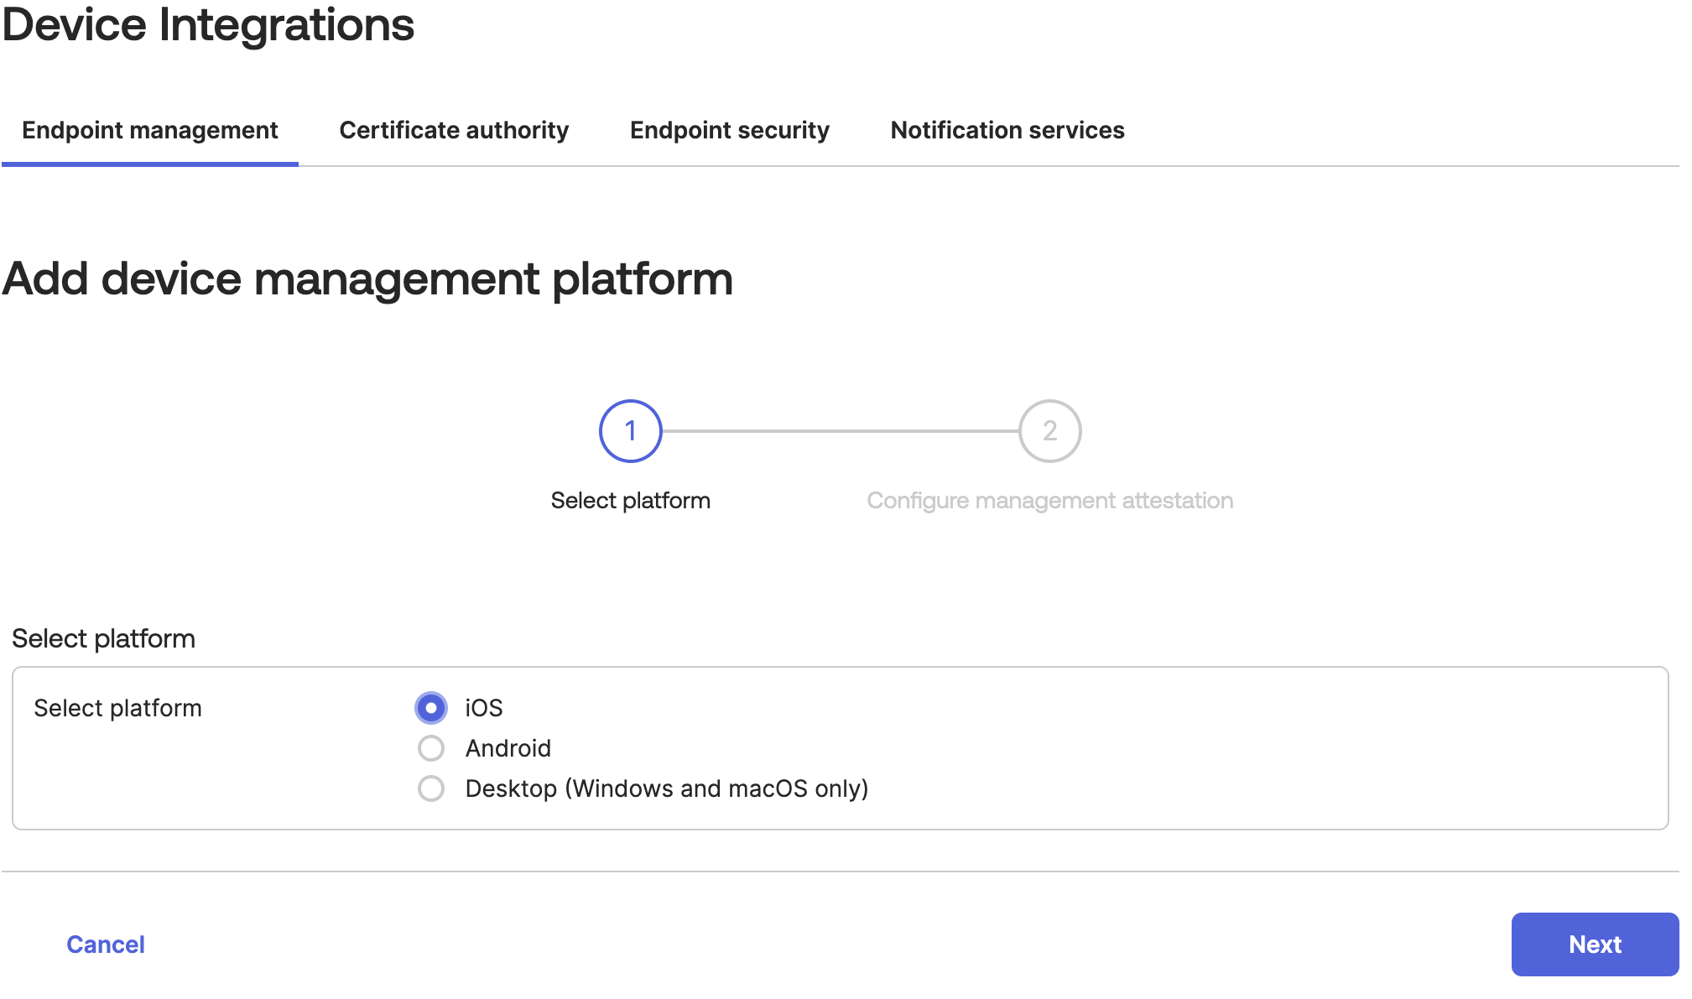Click the 'Select platform' step label
This screenshot has width=1692, height=999.
(630, 501)
